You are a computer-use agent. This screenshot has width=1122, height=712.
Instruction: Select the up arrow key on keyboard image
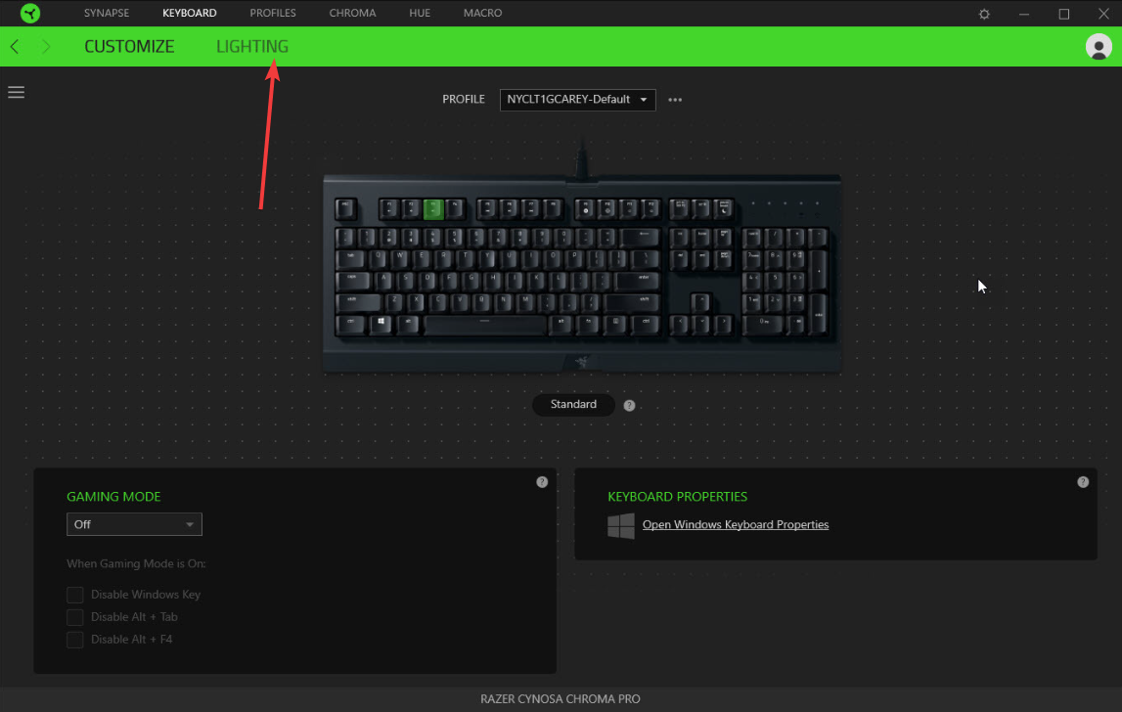click(x=700, y=301)
